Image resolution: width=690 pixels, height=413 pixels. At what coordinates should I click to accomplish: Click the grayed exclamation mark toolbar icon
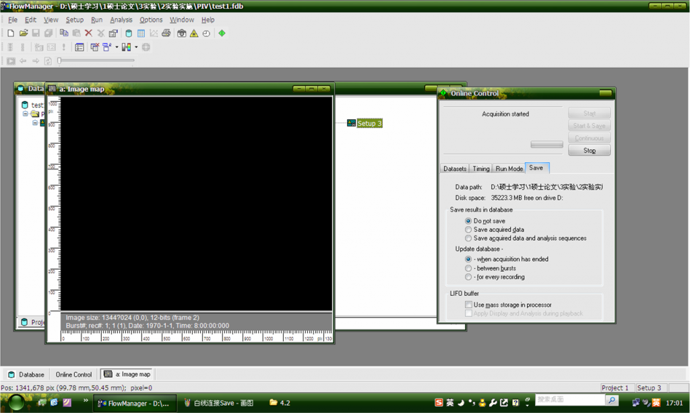[64, 47]
